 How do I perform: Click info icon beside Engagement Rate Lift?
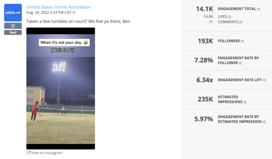coord(264,80)
